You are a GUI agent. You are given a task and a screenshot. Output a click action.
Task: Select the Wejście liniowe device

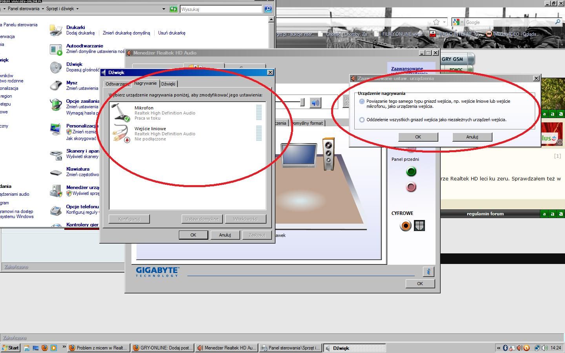click(x=188, y=133)
